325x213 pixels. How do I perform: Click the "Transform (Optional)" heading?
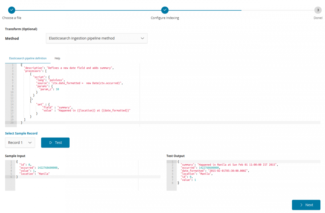pos(21,29)
